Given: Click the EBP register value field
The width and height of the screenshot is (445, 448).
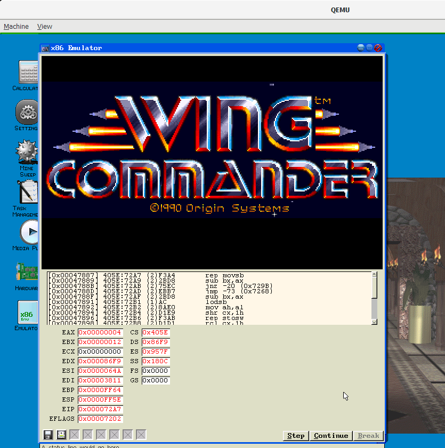Looking at the screenshot, I should pyautogui.click(x=100, y=390).
